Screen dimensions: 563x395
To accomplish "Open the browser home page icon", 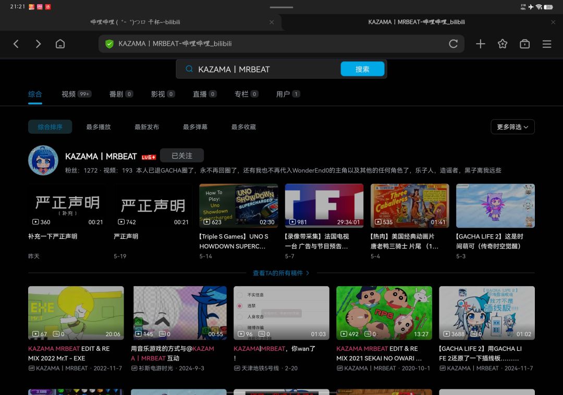I will (60, 44).
